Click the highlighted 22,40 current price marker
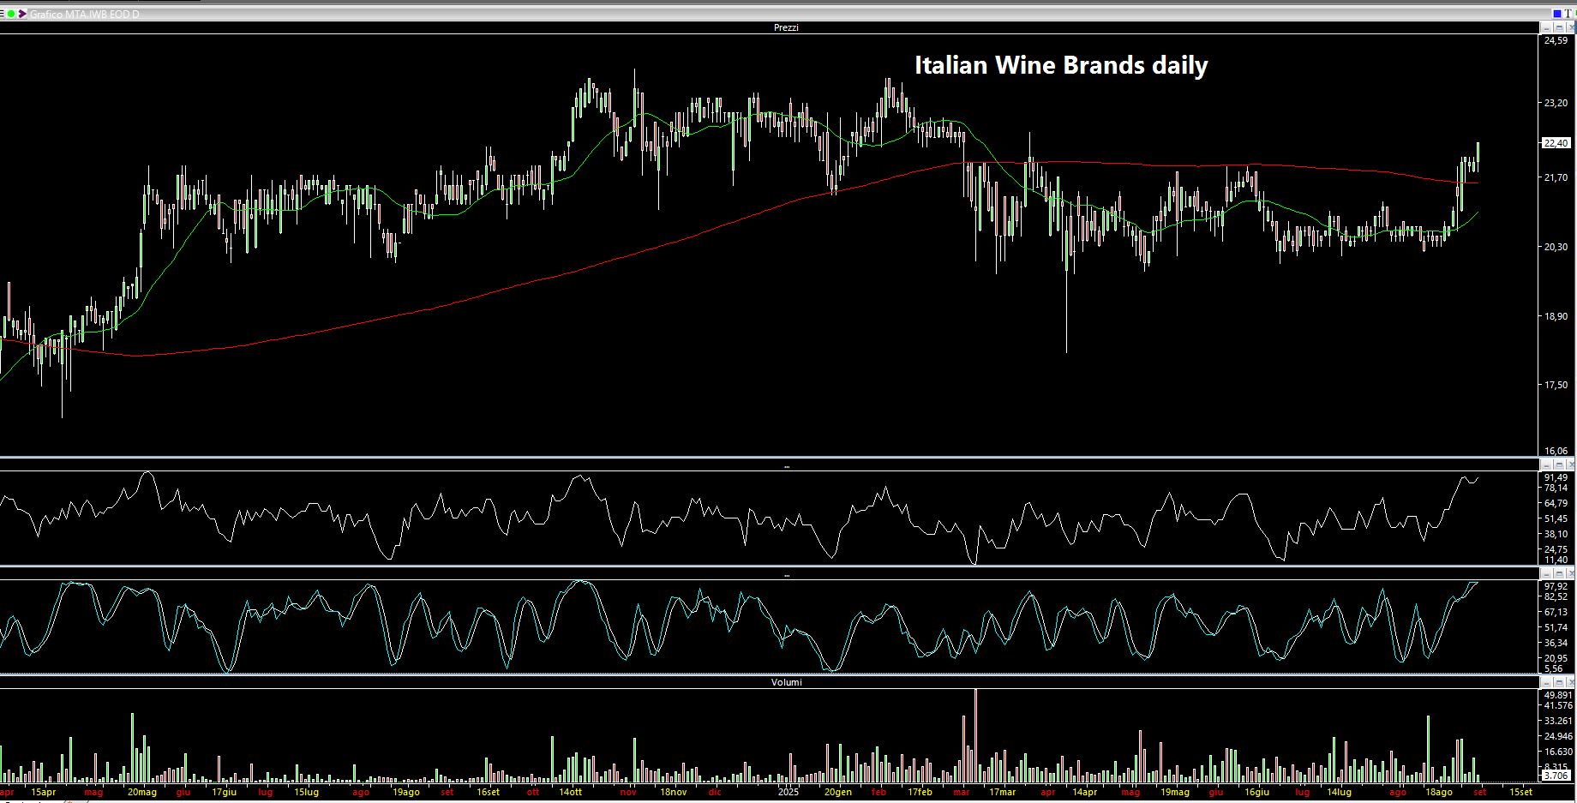Viewport: 1577px width, 803px height. (1556, 143)
